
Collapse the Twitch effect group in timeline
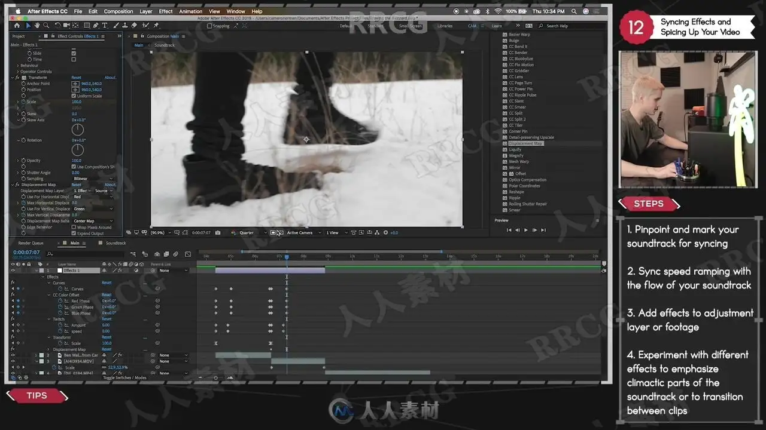pyautogui.click(x=48, y=319)
